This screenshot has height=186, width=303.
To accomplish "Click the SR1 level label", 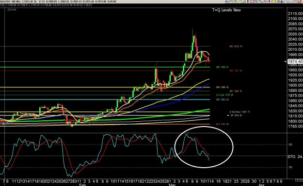I will tap(236, 91).
